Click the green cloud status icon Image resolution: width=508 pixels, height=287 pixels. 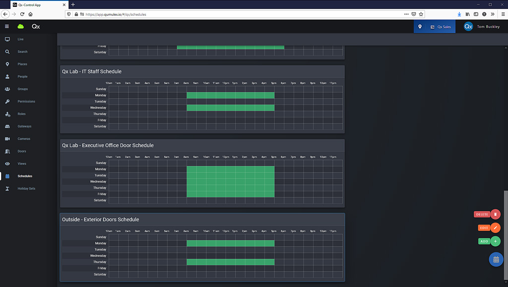pos(20,27)
